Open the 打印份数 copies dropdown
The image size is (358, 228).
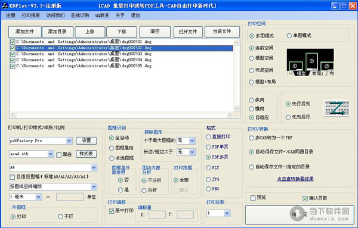(x=227, y=213)
